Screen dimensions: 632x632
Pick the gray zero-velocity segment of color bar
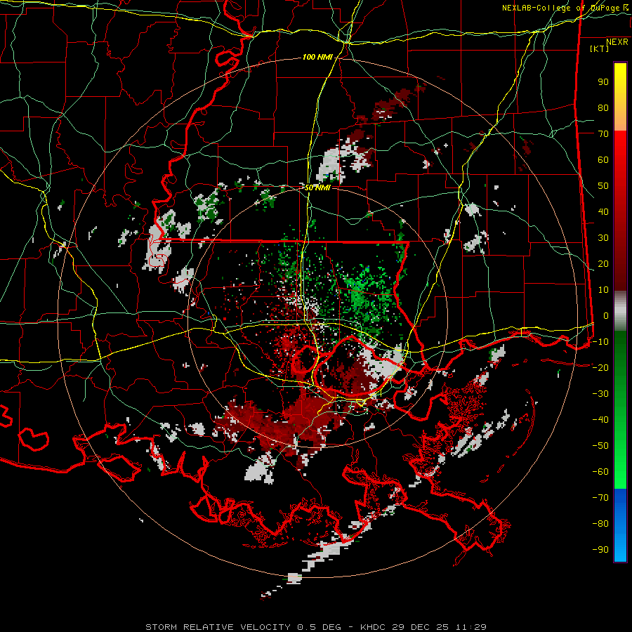click(620, 311)
